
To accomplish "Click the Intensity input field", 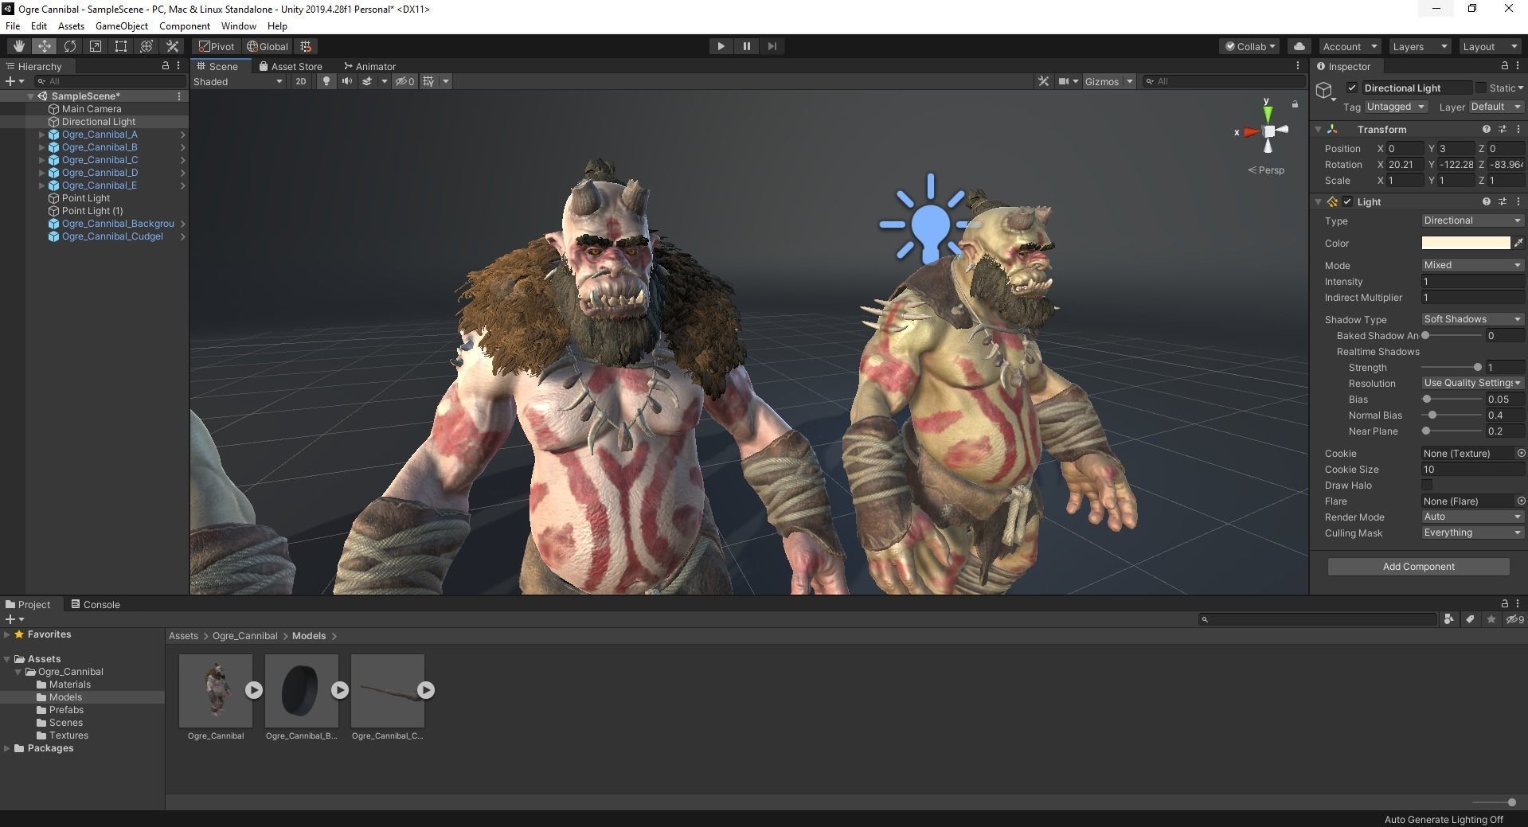I will point(1472,282).
